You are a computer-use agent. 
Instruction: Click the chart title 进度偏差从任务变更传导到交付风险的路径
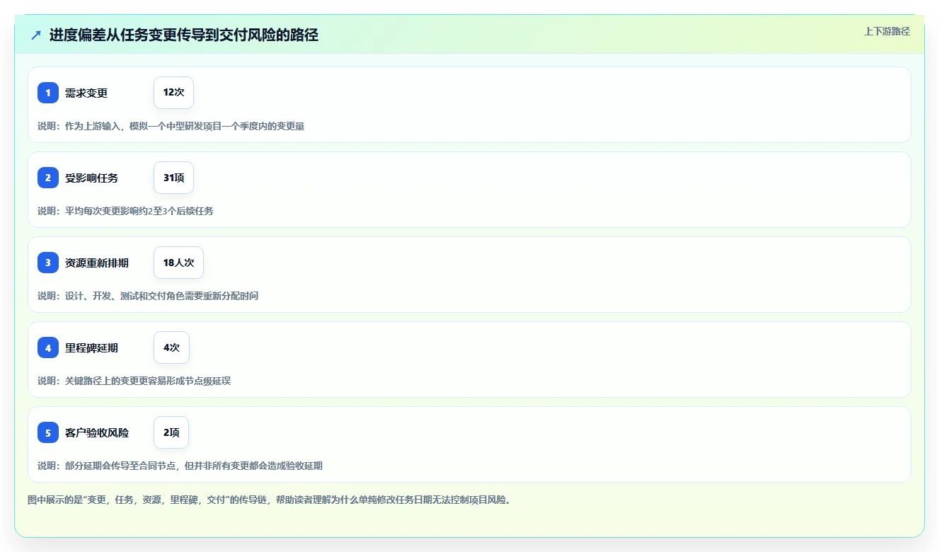click(x=184, y=35)
